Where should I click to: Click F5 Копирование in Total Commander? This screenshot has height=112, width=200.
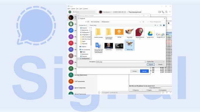[162, 90]
